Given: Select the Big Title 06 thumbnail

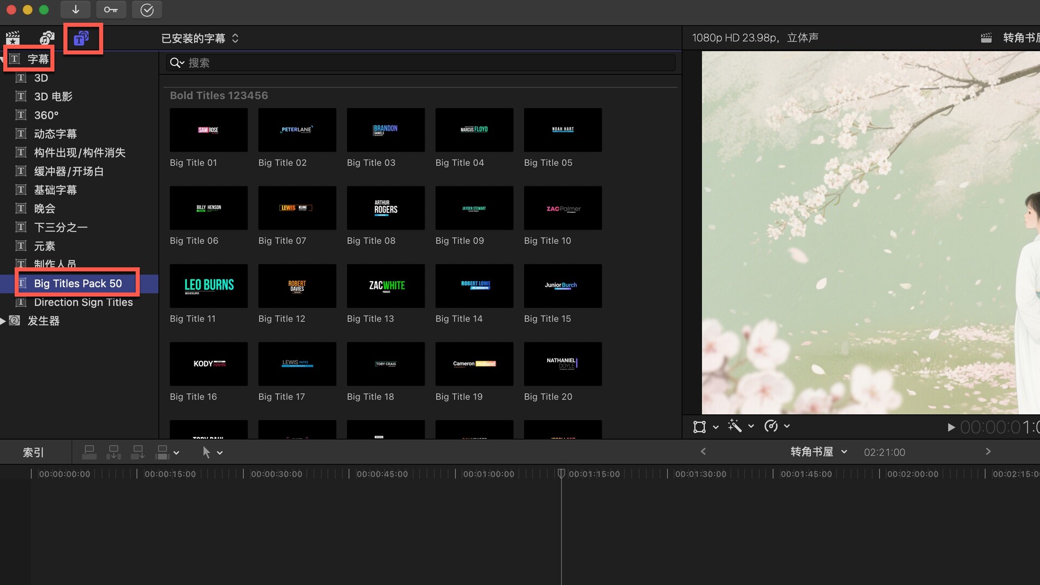Looking at the screenshot, I should pos(209,208).
